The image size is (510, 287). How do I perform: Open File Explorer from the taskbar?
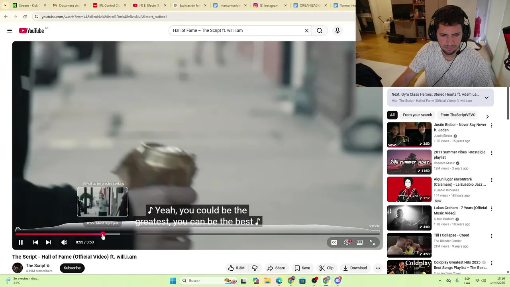tap(267, 281)
